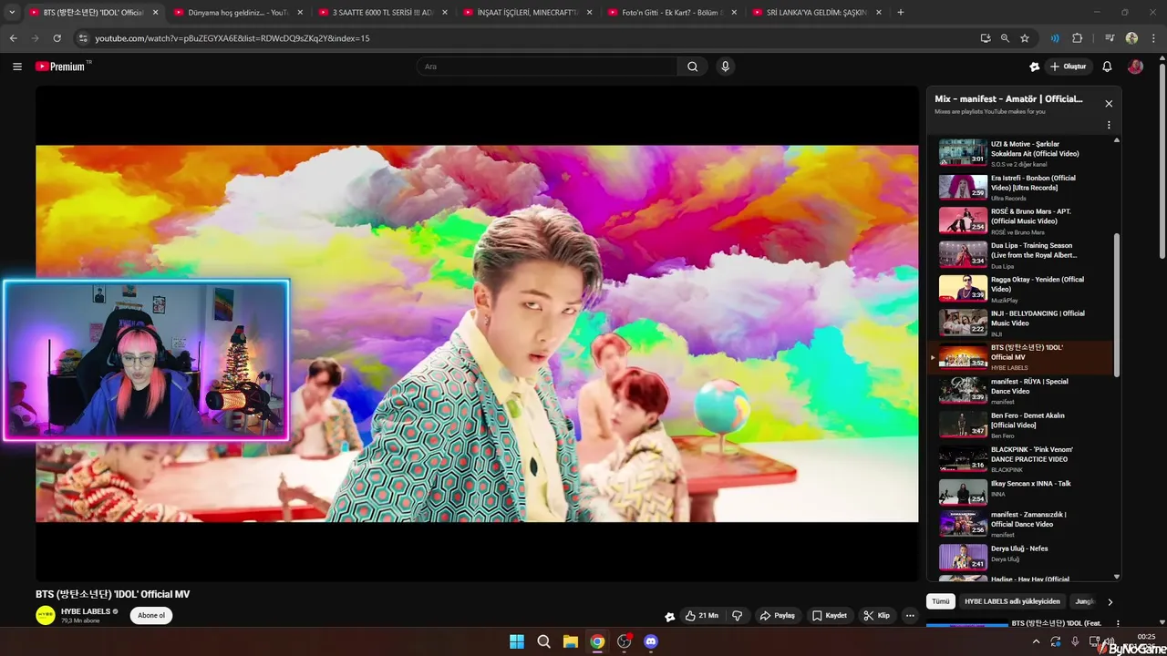Reload the current page
The width and height of the screenshot is (1167, 656).
57,38
